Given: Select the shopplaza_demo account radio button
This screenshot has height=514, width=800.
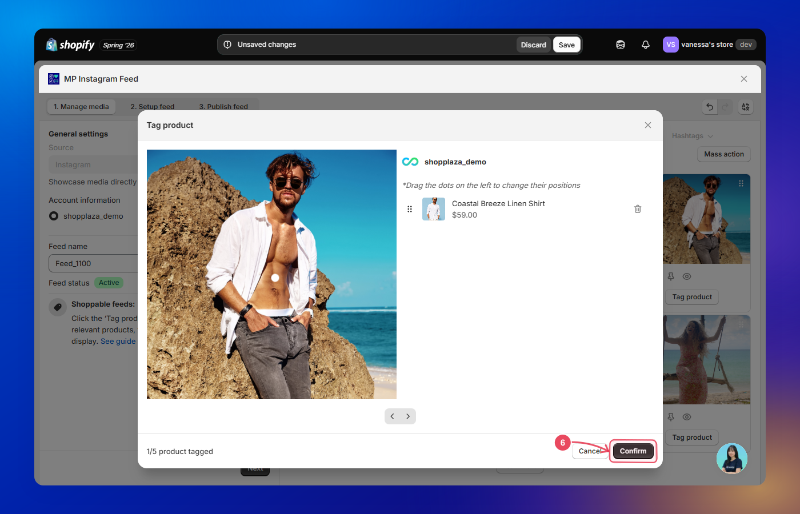Looking at the screenshot, I should (x=54, y=216).
